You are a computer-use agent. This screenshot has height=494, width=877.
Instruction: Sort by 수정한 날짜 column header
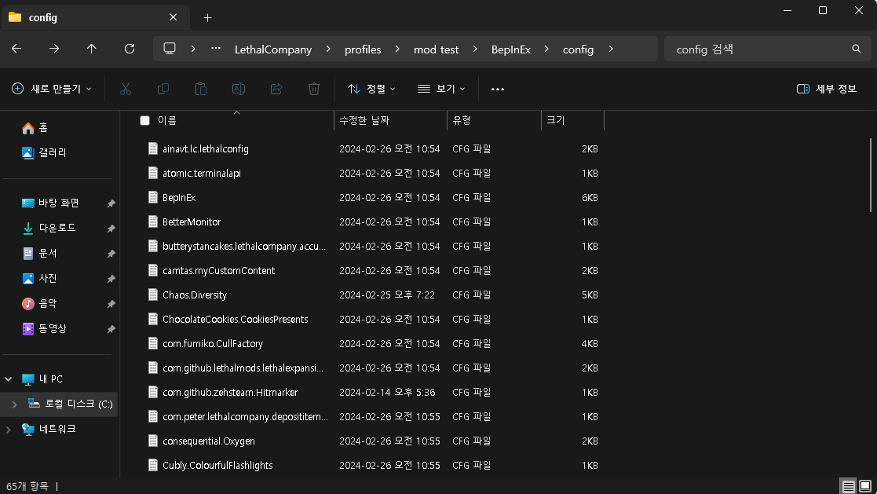coord(364,120)
